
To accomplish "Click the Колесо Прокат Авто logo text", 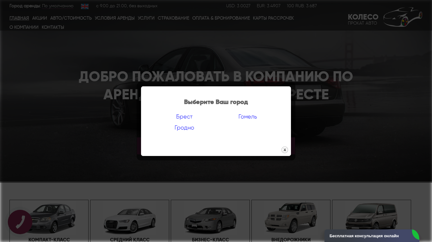I will tap(363, 19).
